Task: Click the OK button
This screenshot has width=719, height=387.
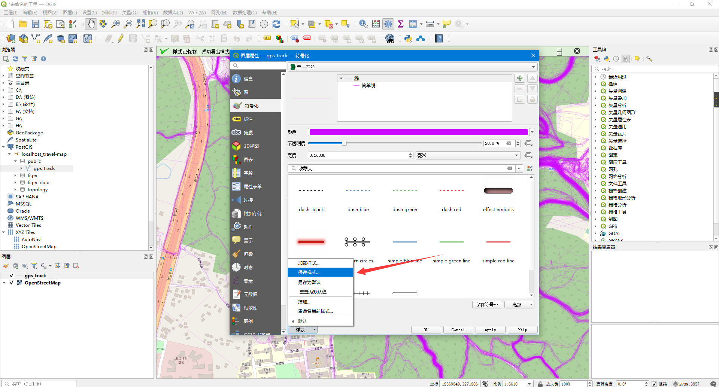Action: point(426,330)
